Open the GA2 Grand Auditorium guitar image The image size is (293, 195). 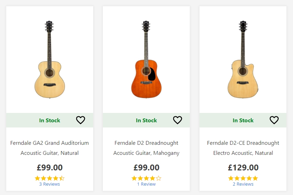tap(50, 59)
